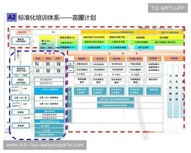Viewport: 191px width, 153px height.
Task: Click the 环境班组长集训 box
Action: coord(136,81)
